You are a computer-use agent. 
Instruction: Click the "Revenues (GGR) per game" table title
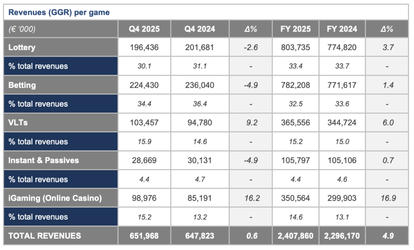[x=59, y=13]
